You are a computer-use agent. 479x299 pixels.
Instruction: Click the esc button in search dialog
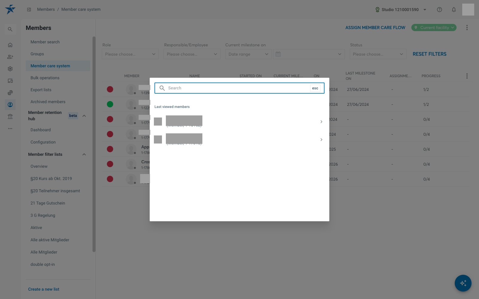315,88
